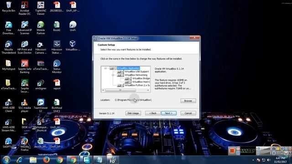This screenshot has width=292, height=164.
Task: Select the DESK folder desktop icon
Action: point(25,123)
